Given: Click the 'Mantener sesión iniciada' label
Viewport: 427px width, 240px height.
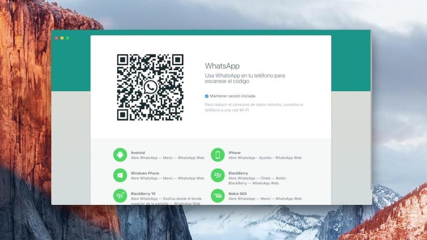Looking at the screenshot, I should [x=233, y=96].
